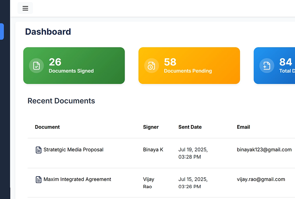
Task: Click the Dashboard page heading
Action: [48, 32]
